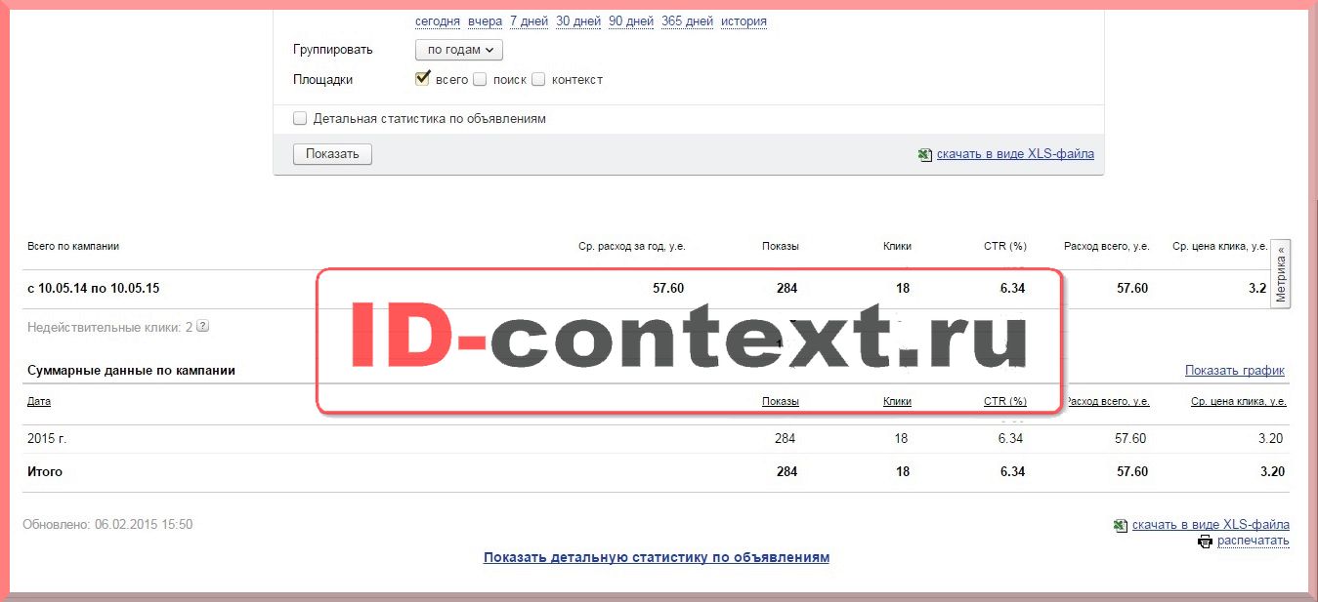Image resolution: width=1318 pixels, height=602 pixels.
Task: Sort by 'Показы' column header in summary table
Action: click(x=781, y=401)
